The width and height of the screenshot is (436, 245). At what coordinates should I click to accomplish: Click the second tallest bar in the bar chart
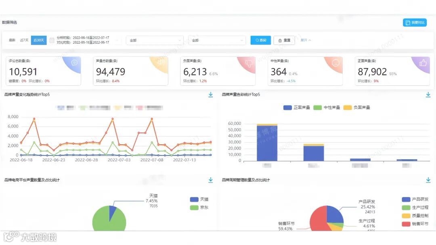coord(314,152)
